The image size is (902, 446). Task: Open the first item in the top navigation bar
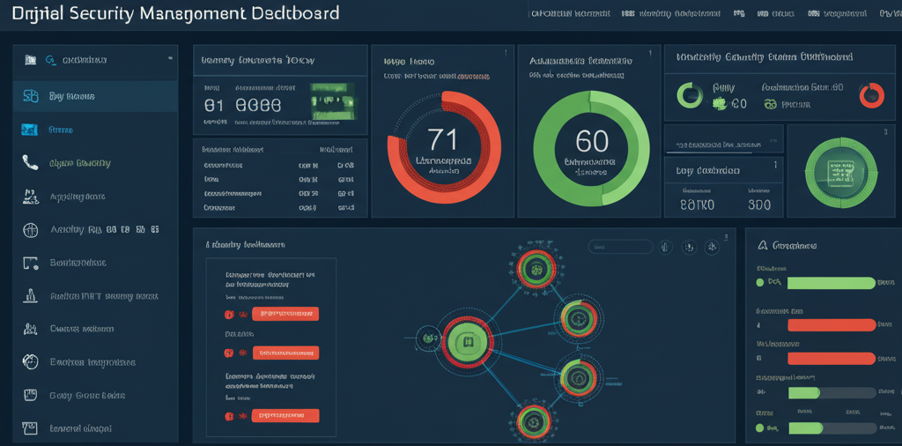[568, 14]
